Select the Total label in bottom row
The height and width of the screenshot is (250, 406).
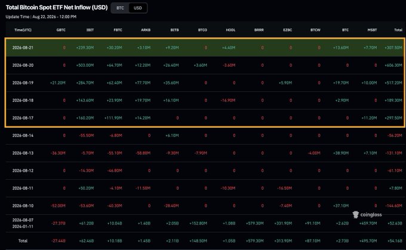[x=23, y=241]
